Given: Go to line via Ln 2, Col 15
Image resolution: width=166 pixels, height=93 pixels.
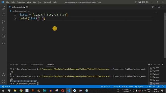Looking at the screenshot, I should point(106,87).
